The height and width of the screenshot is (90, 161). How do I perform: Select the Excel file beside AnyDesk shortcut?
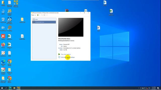coord(10,37)
